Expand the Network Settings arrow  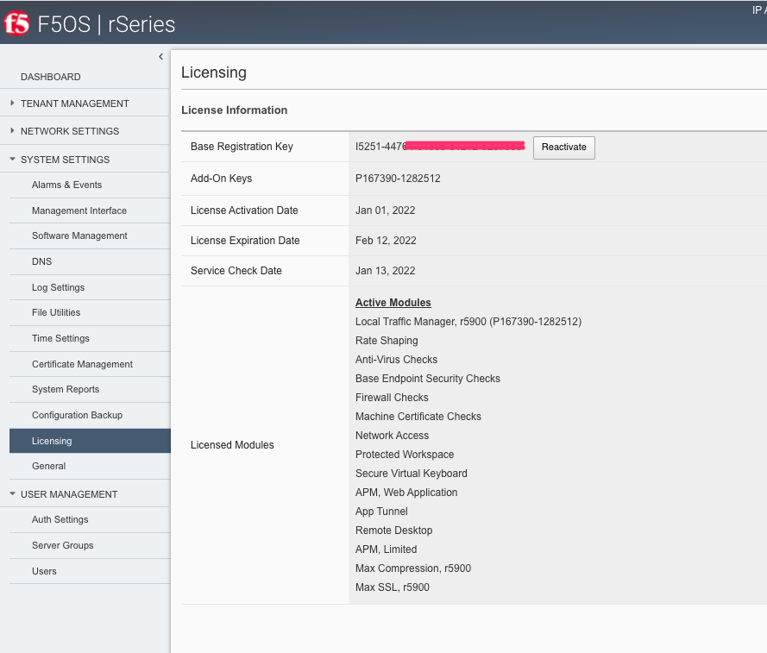coord(12,130)
